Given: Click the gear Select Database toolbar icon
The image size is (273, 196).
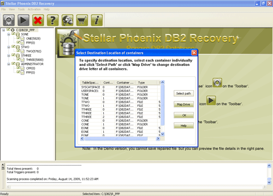Looking at the screenshot, I should [x=9, y=20].
